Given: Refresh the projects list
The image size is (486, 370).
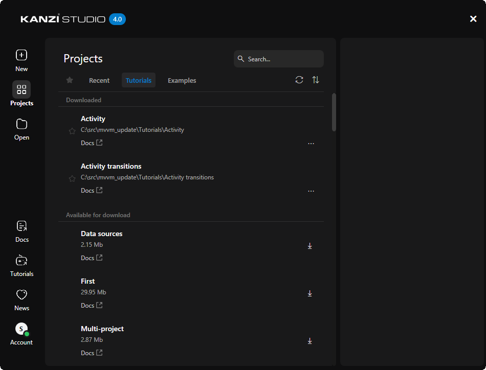Looking at the screenshot, I should 299,80.
